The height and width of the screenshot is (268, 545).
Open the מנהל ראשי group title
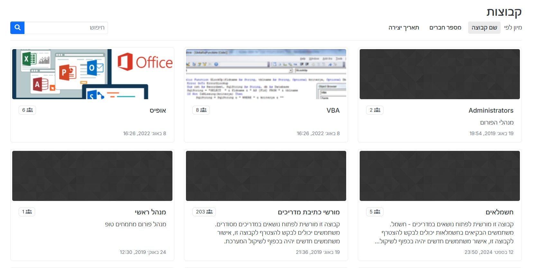(151, 212)
